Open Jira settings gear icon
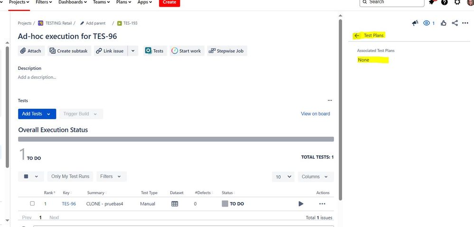This screenshot has height=227, width=474. pyautogui.click(x=457, y=2)
